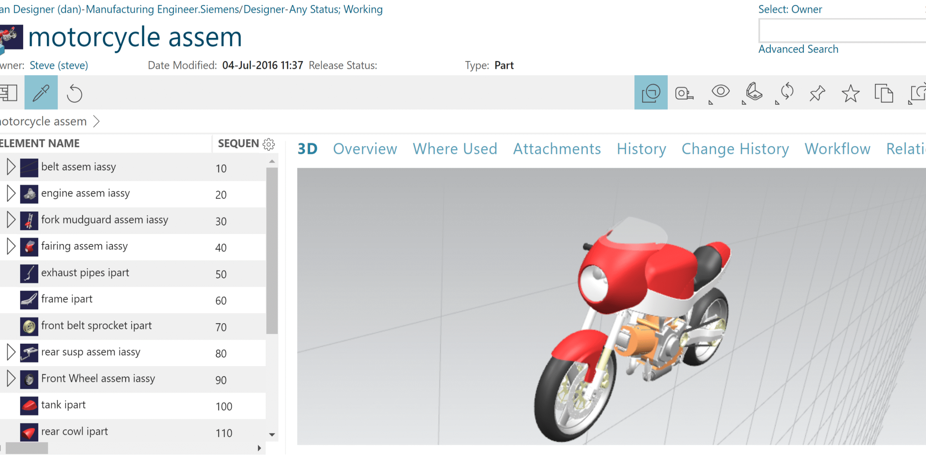Click the star favorite icon

coord(850,93)
